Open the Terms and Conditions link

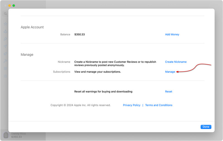click(159, 105)
